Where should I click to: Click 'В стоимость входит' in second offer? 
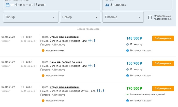(141, 76)
